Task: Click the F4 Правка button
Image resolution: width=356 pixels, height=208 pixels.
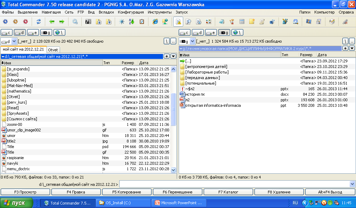Action: click(x=76, y=192)
